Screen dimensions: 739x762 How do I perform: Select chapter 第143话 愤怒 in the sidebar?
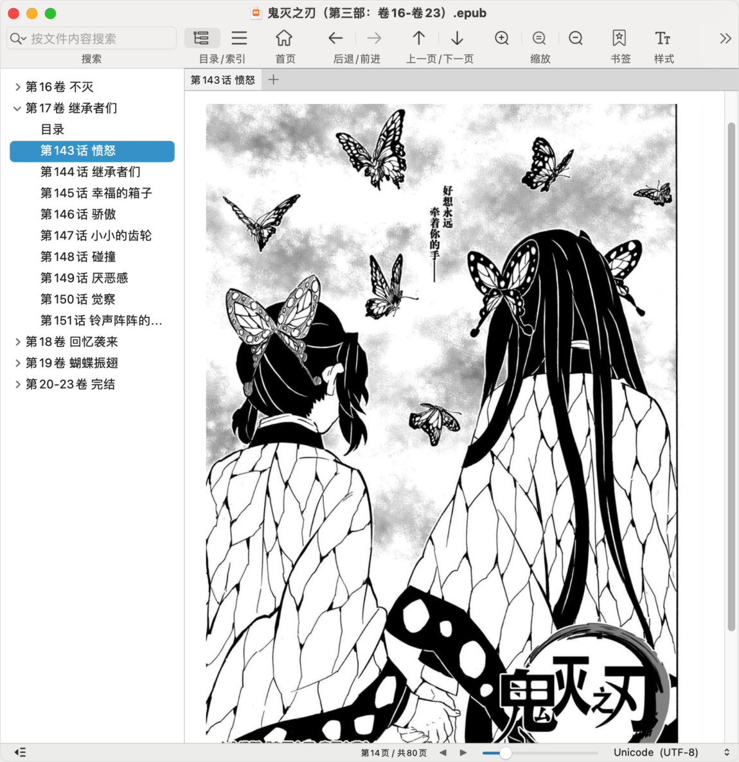(93, 150)
